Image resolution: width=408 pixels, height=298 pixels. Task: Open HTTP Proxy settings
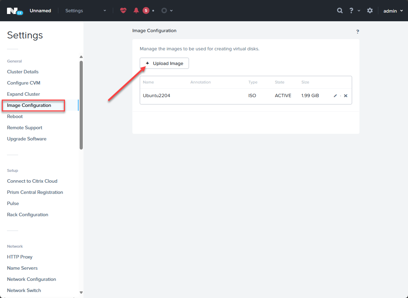(20, 257)
